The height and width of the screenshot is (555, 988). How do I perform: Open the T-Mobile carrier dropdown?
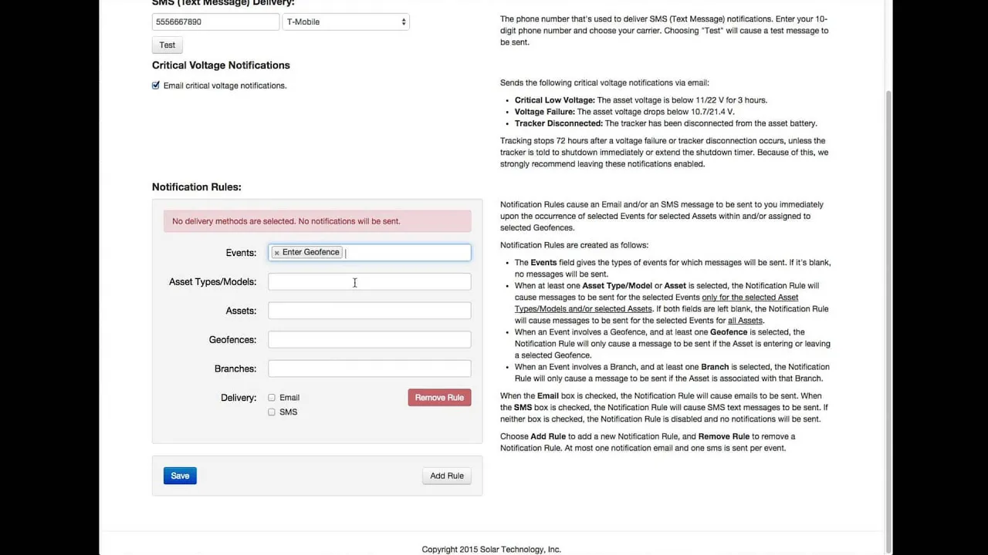tap(346, 22)
